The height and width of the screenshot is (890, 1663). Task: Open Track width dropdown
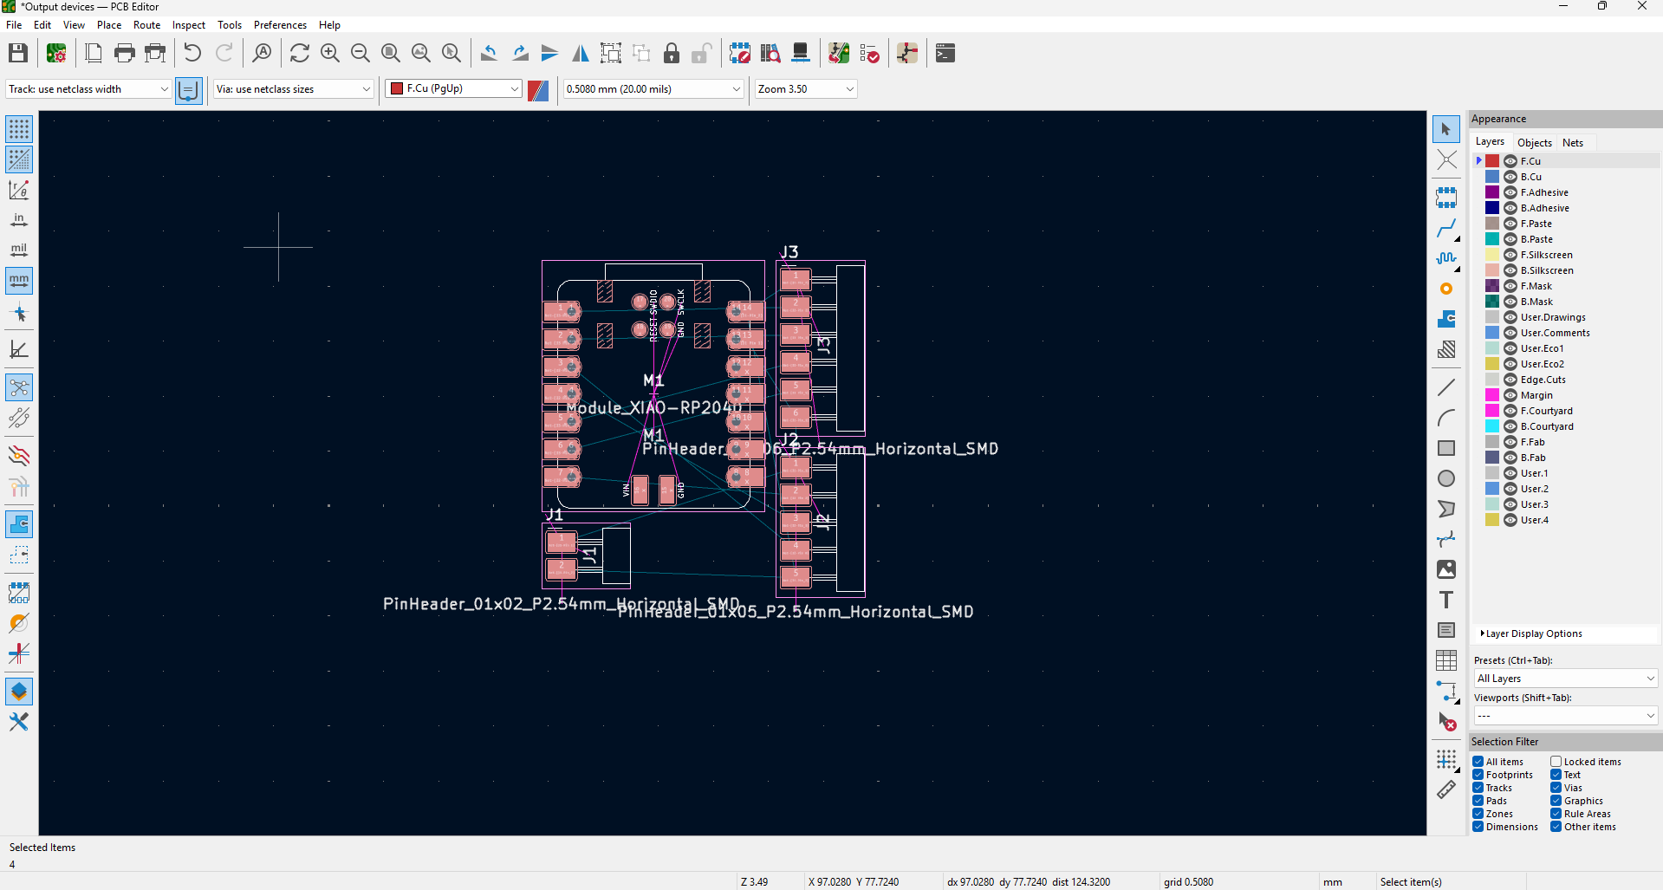[x=88, y=89]
